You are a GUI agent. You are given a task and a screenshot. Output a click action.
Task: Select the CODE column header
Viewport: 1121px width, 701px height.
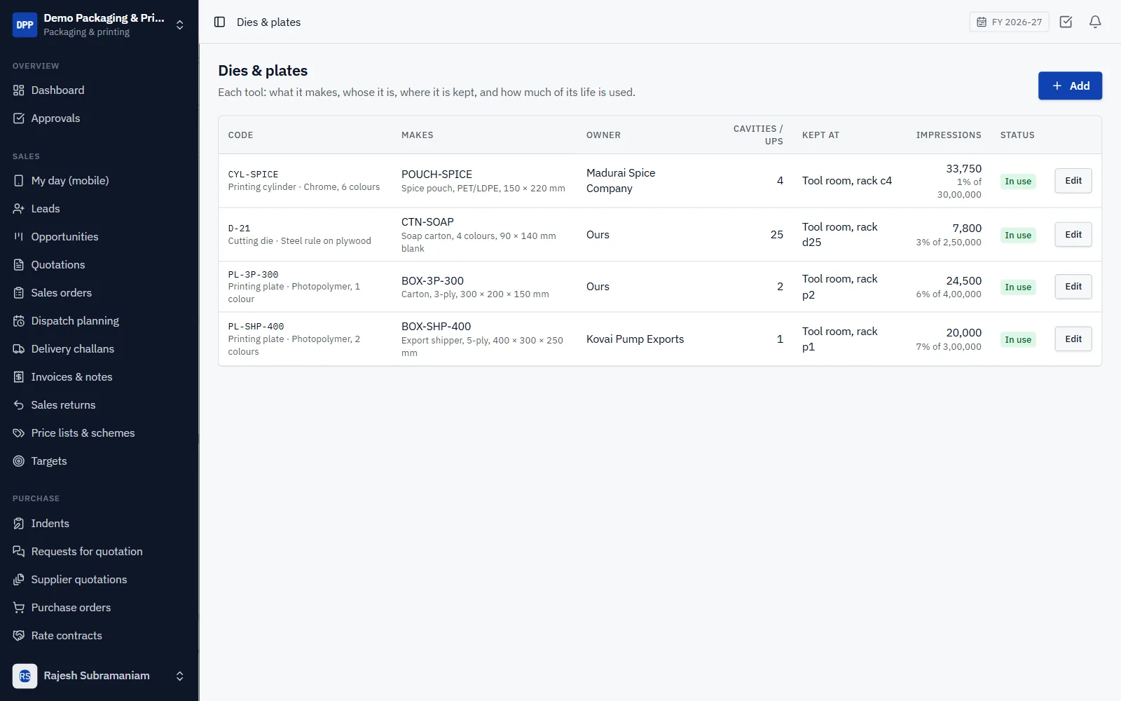240,135
